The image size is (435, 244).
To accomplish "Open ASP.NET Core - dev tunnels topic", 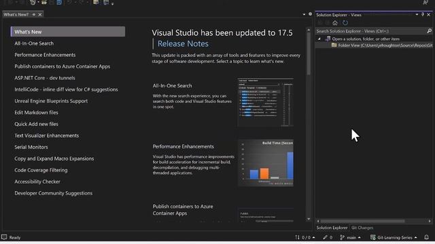I will [x=45, y=78].
